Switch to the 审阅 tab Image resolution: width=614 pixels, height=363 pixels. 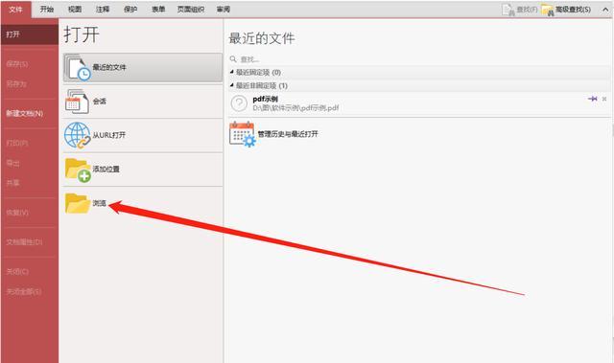click(224, 9)
